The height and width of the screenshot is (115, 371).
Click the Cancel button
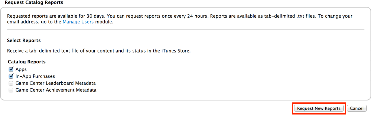coord(357,108)
